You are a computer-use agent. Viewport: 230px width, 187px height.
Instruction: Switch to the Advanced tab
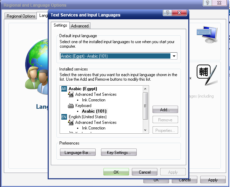pos(80,26)
